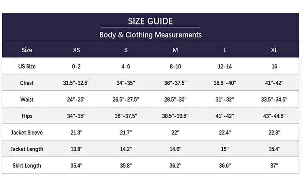Click the Skirt Length row label
The image size is (302, 186).
click(27, 166)
